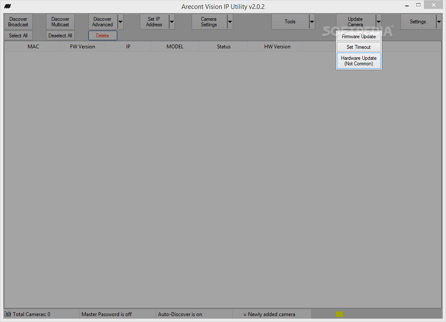Sort by the FW Version column header
446x322 pixels.
pyautogui.click(x=82, y=47)
